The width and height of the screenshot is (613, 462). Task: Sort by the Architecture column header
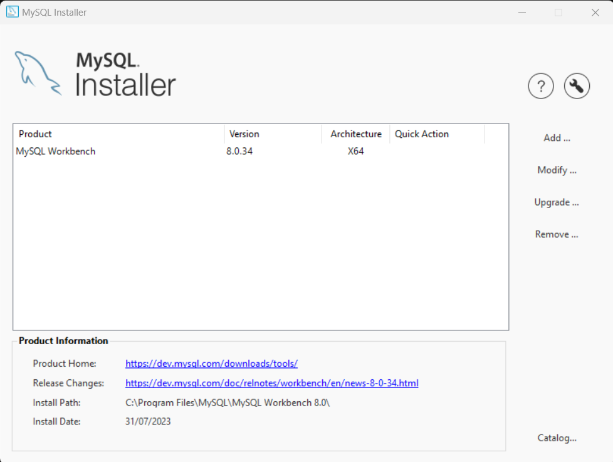[356, 134]
